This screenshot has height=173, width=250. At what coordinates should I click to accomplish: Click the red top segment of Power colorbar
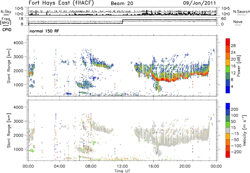pos(228,42)
